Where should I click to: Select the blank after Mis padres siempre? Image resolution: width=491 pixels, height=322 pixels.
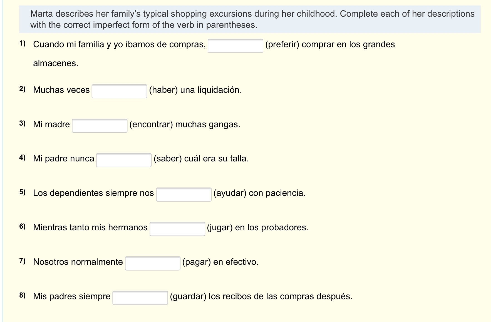click(x=140, y=298)
